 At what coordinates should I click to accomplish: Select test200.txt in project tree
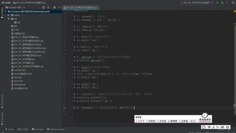coord(18,85)
